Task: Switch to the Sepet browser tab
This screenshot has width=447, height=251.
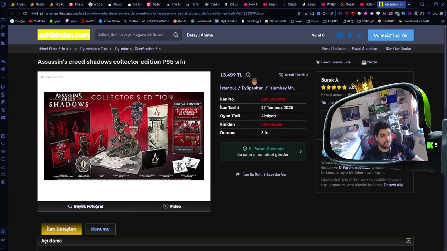Action: 348,5
